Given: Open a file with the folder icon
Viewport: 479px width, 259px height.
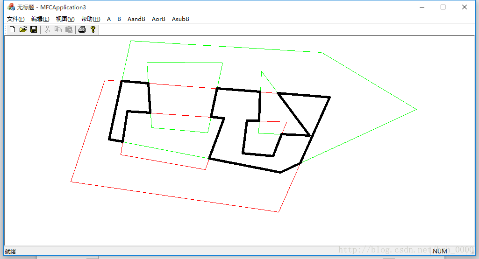Looking at the screenshot, I should (23, 29).
